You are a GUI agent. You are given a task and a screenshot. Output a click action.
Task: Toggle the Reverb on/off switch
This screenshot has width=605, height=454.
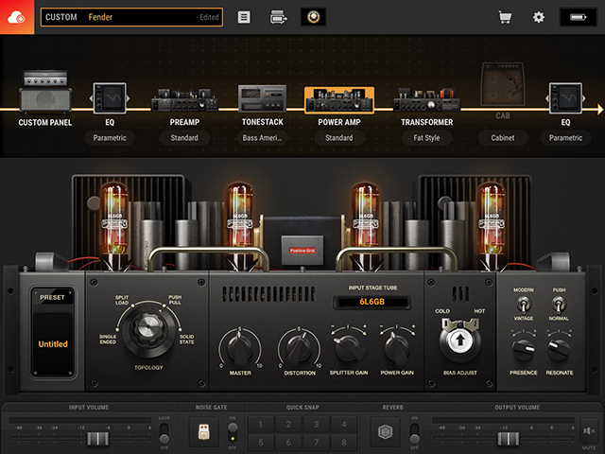coord(415,432)
